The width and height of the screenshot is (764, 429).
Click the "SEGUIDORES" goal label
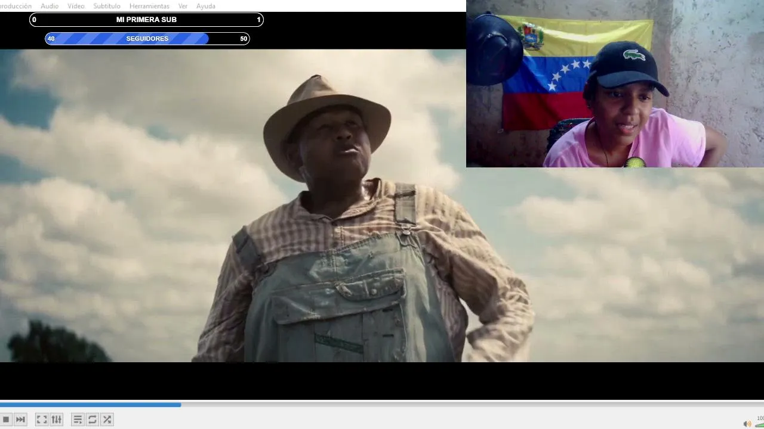pyautogui.click(x=147, y=39)
